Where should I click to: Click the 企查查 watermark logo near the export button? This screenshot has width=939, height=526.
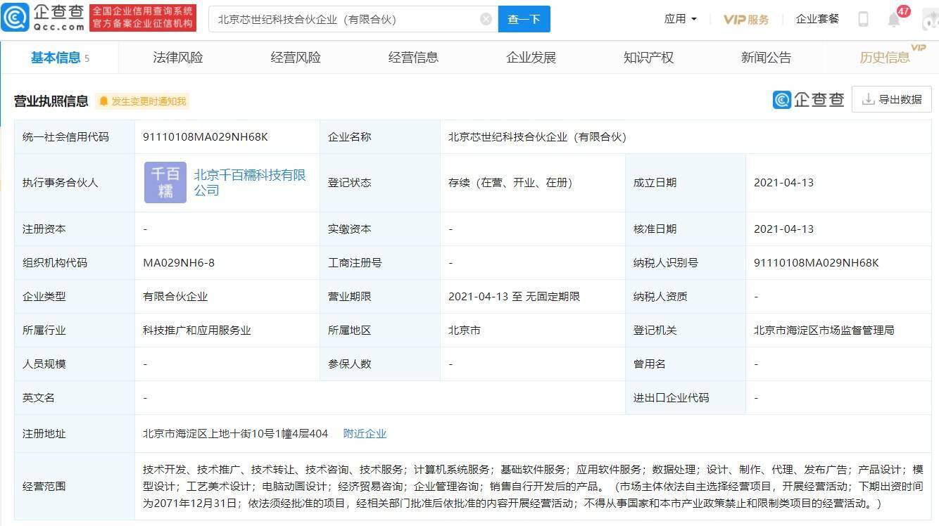coord(808,100)
